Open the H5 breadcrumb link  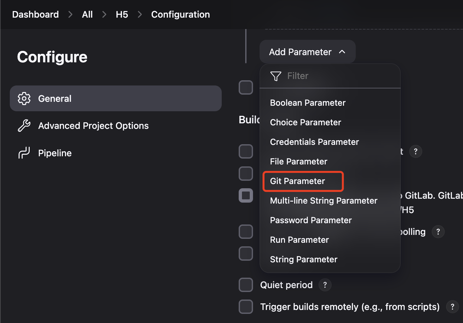click(x=122, y=14)
